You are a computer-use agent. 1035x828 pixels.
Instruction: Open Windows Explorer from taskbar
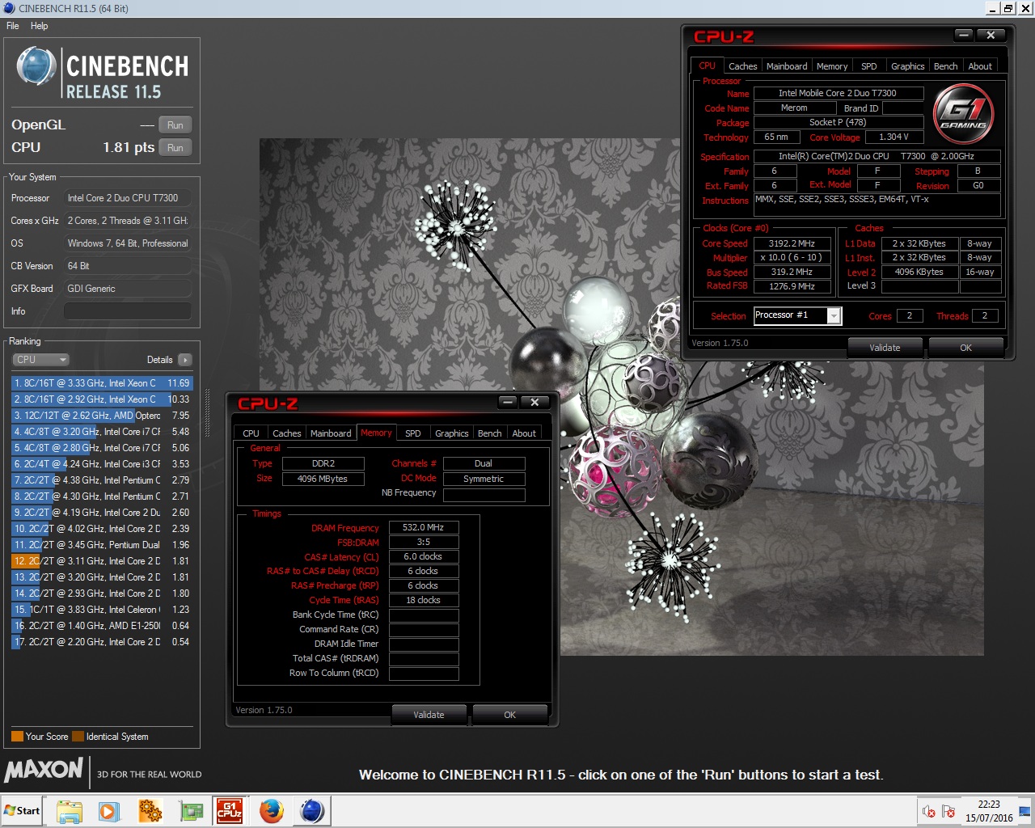coord(70,810)
